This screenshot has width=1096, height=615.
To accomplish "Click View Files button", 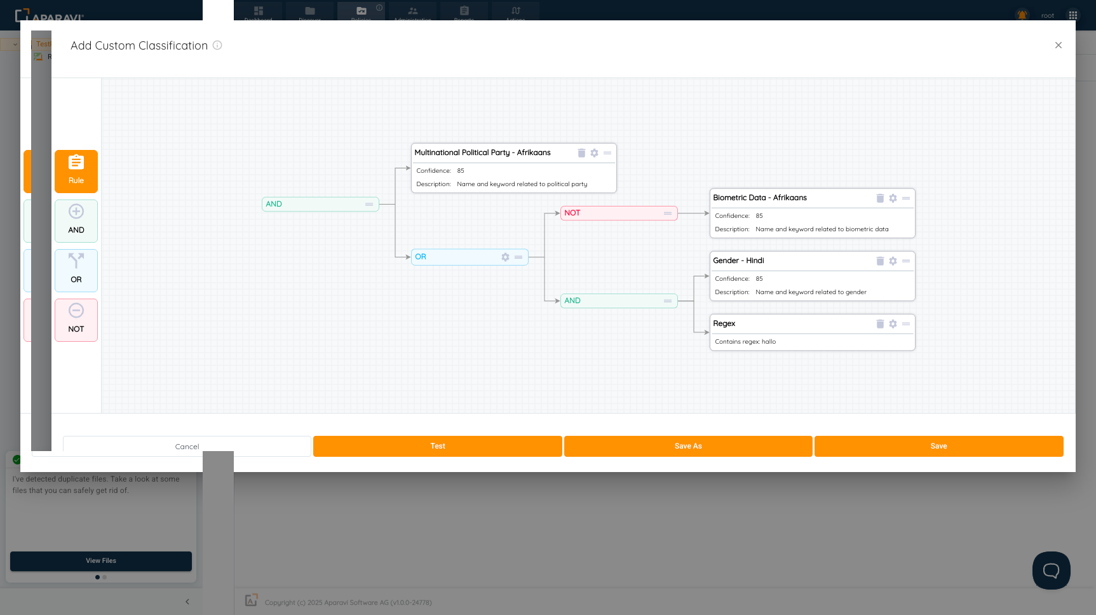I will click(101, 561).
